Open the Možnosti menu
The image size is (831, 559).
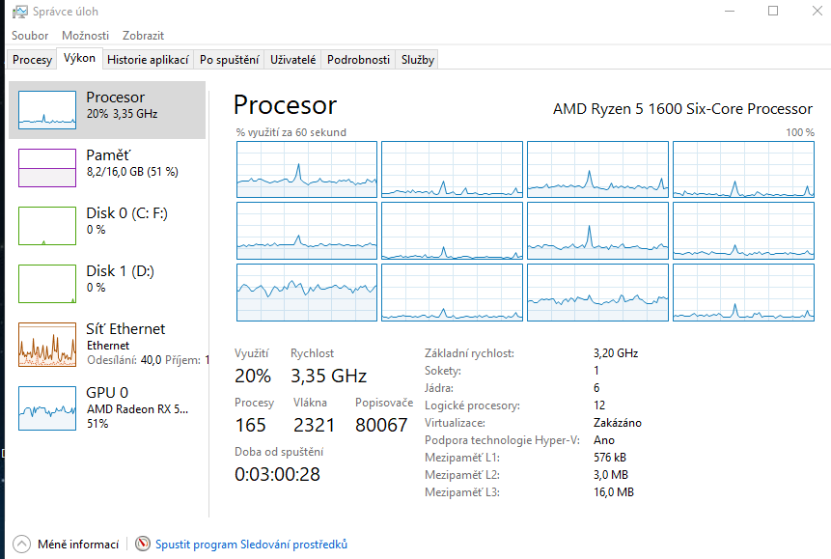click(x=85, y=36)
